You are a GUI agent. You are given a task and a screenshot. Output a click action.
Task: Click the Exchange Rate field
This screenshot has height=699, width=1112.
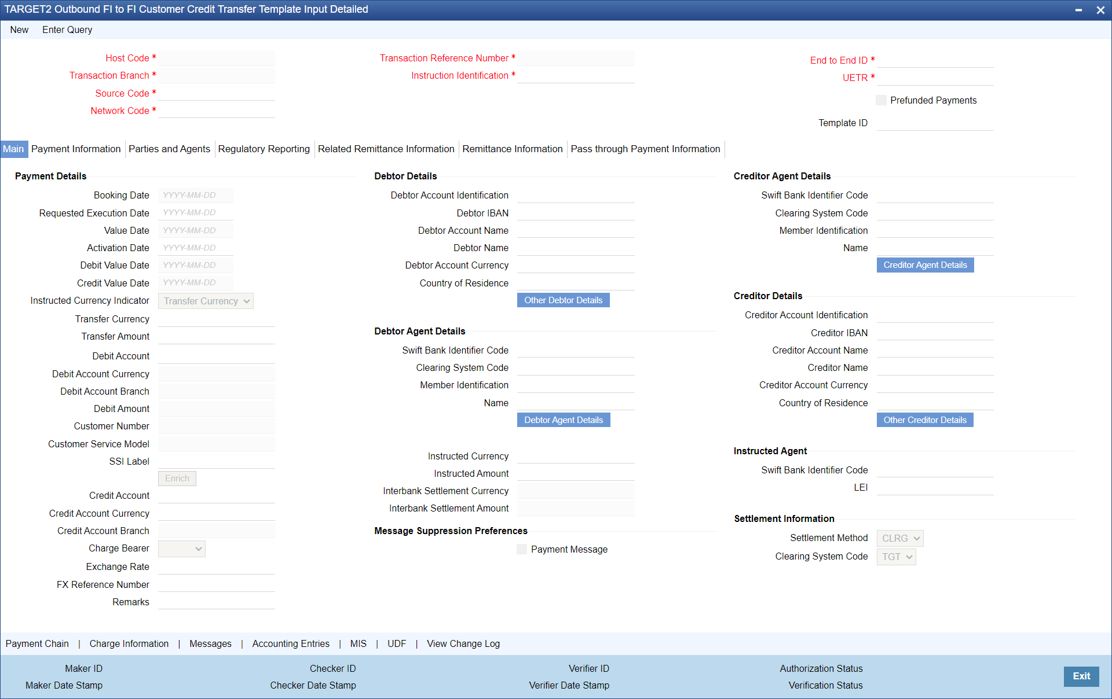tap(217, 567)
